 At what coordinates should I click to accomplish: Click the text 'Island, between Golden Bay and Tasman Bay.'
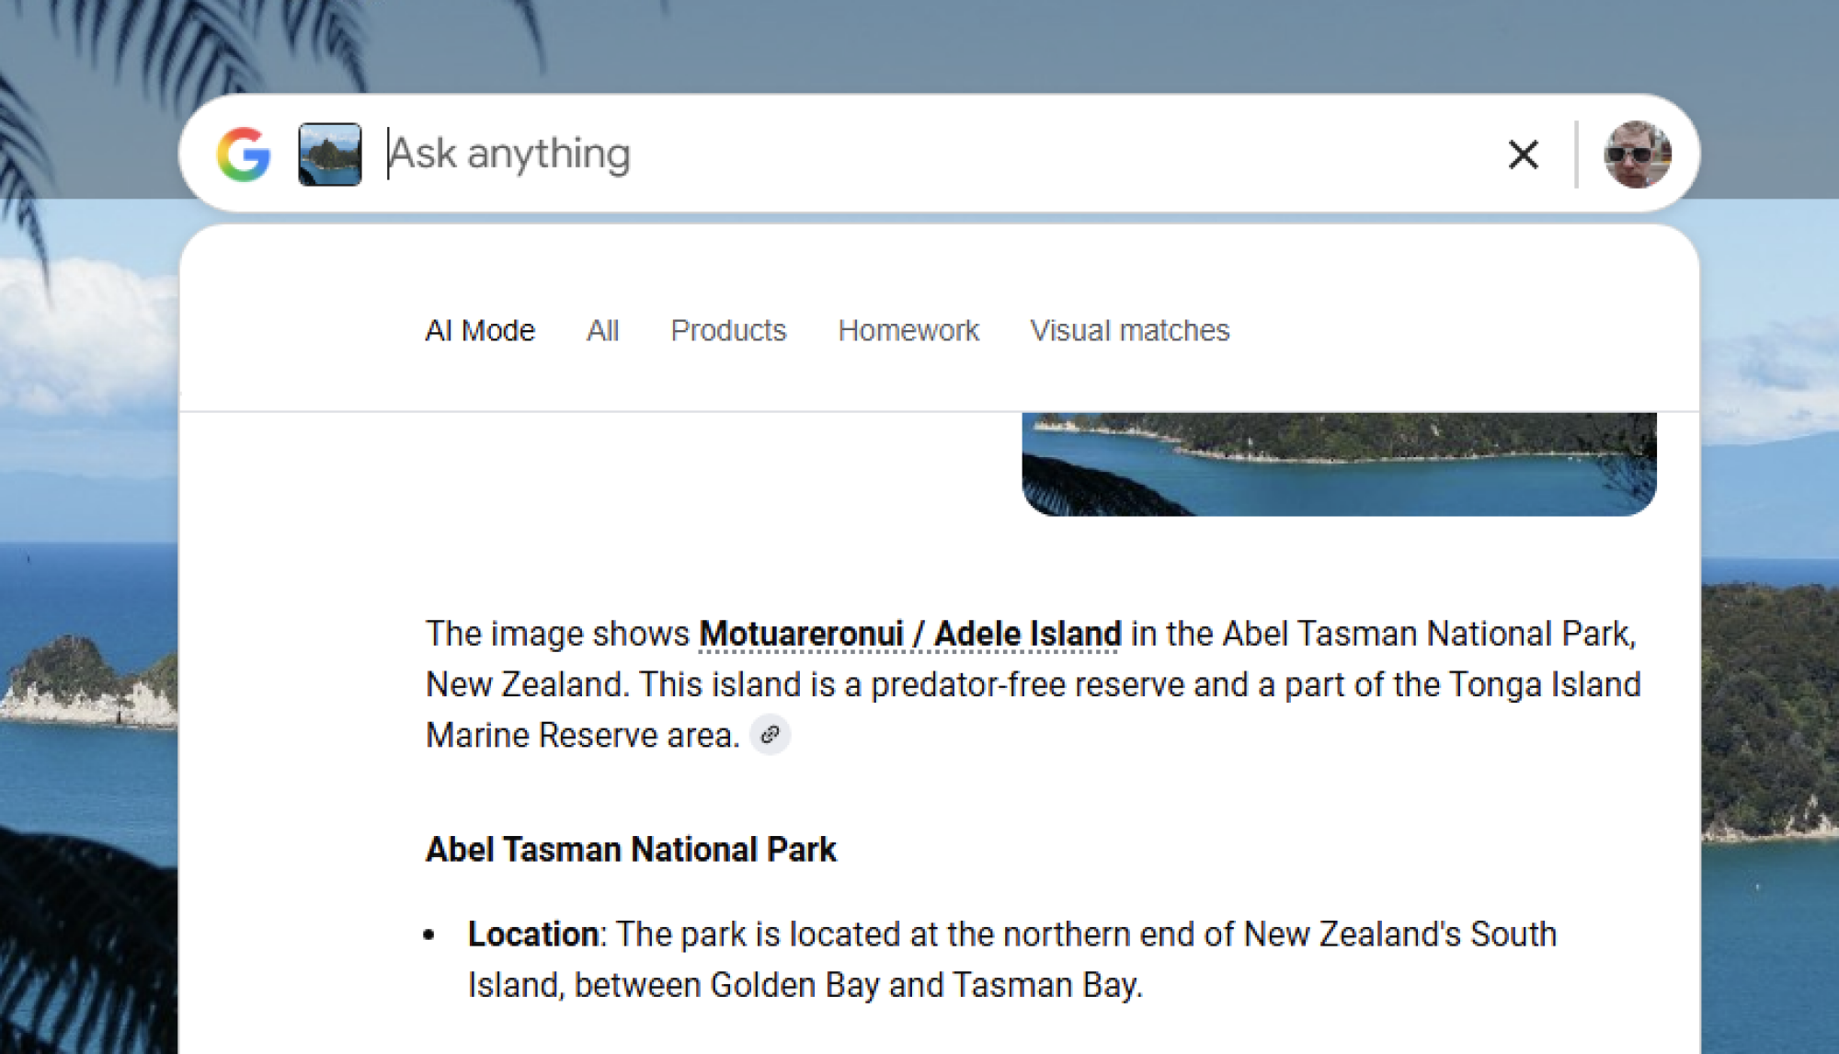[805, 985]
